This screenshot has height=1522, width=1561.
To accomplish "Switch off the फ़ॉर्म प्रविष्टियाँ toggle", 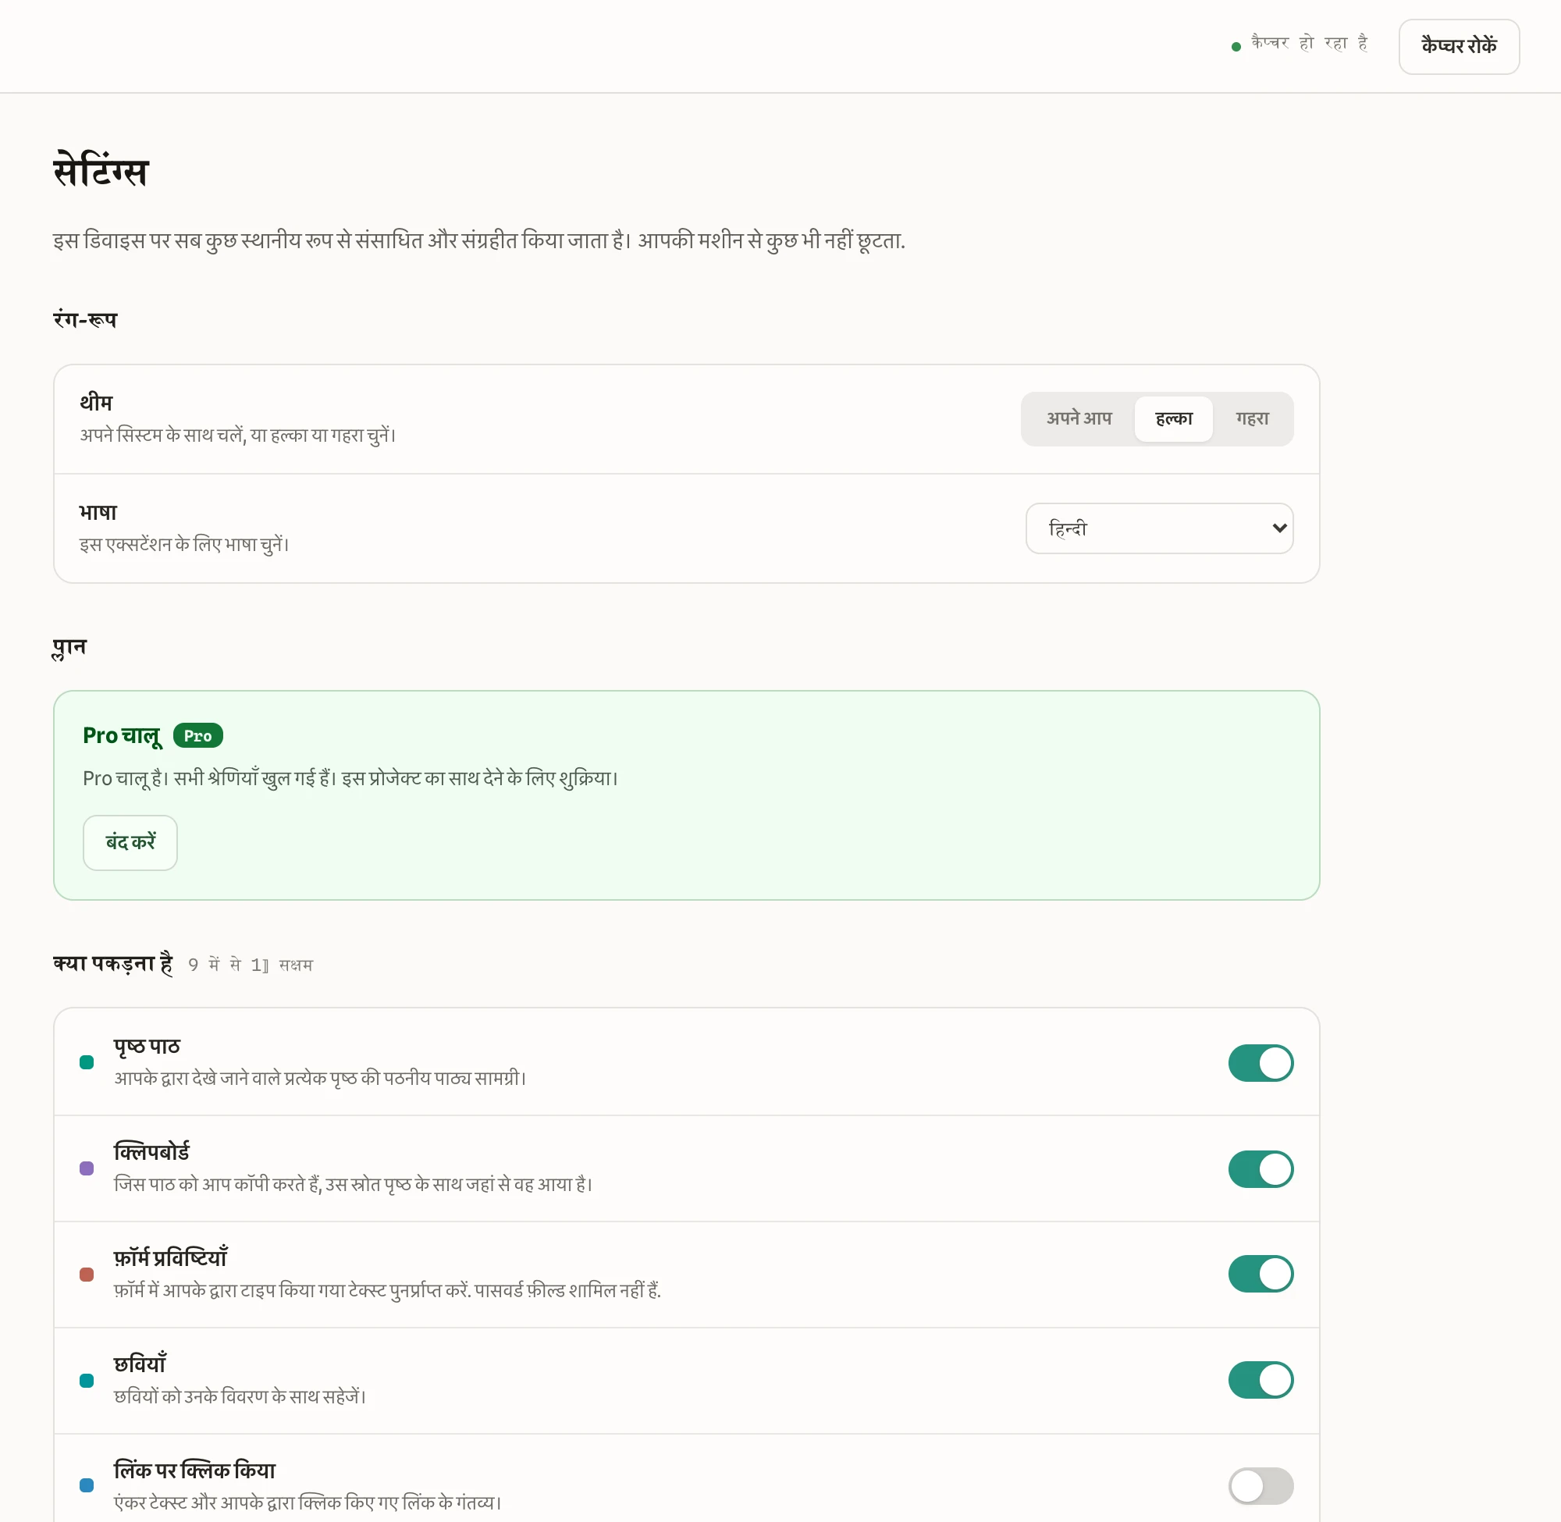I will 1261,1275.
